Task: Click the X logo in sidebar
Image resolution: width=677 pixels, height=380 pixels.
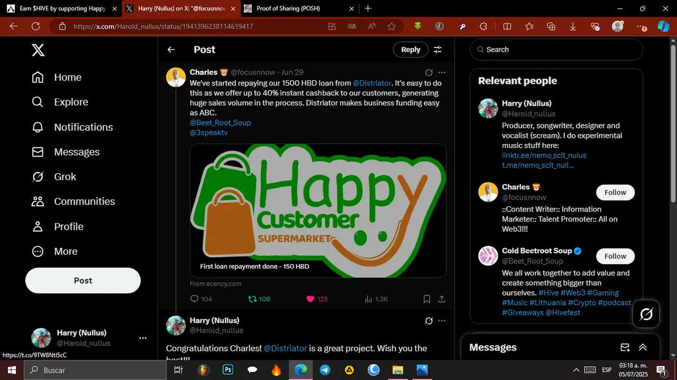Action: click(x=38, y=50)
